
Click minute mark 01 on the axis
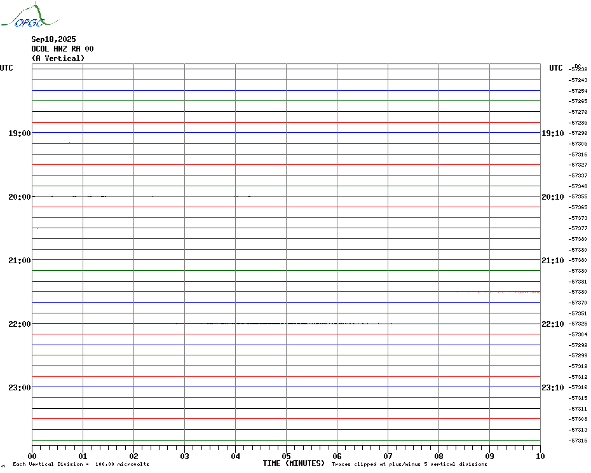83,456
